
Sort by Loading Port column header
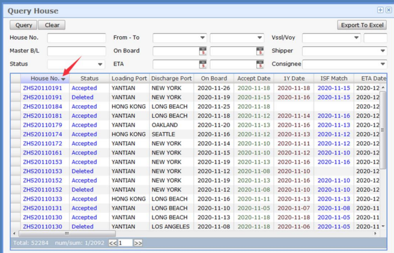click(x=129, y=79)
